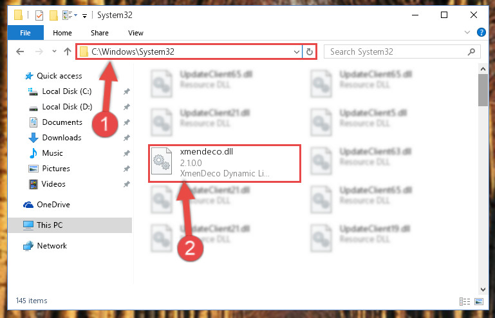Screen dimensions: 495x318
Task: Refresh the System32 folder view
Action: 310,51
